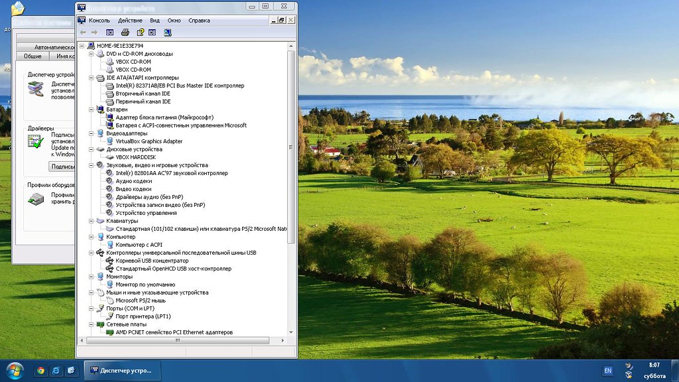
Task: Click the EN language indicator in the tray
Action: tap(607, 370)
